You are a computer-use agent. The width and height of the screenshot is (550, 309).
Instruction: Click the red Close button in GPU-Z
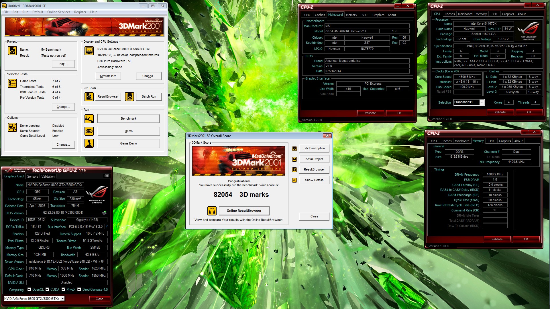coord(99,299)
